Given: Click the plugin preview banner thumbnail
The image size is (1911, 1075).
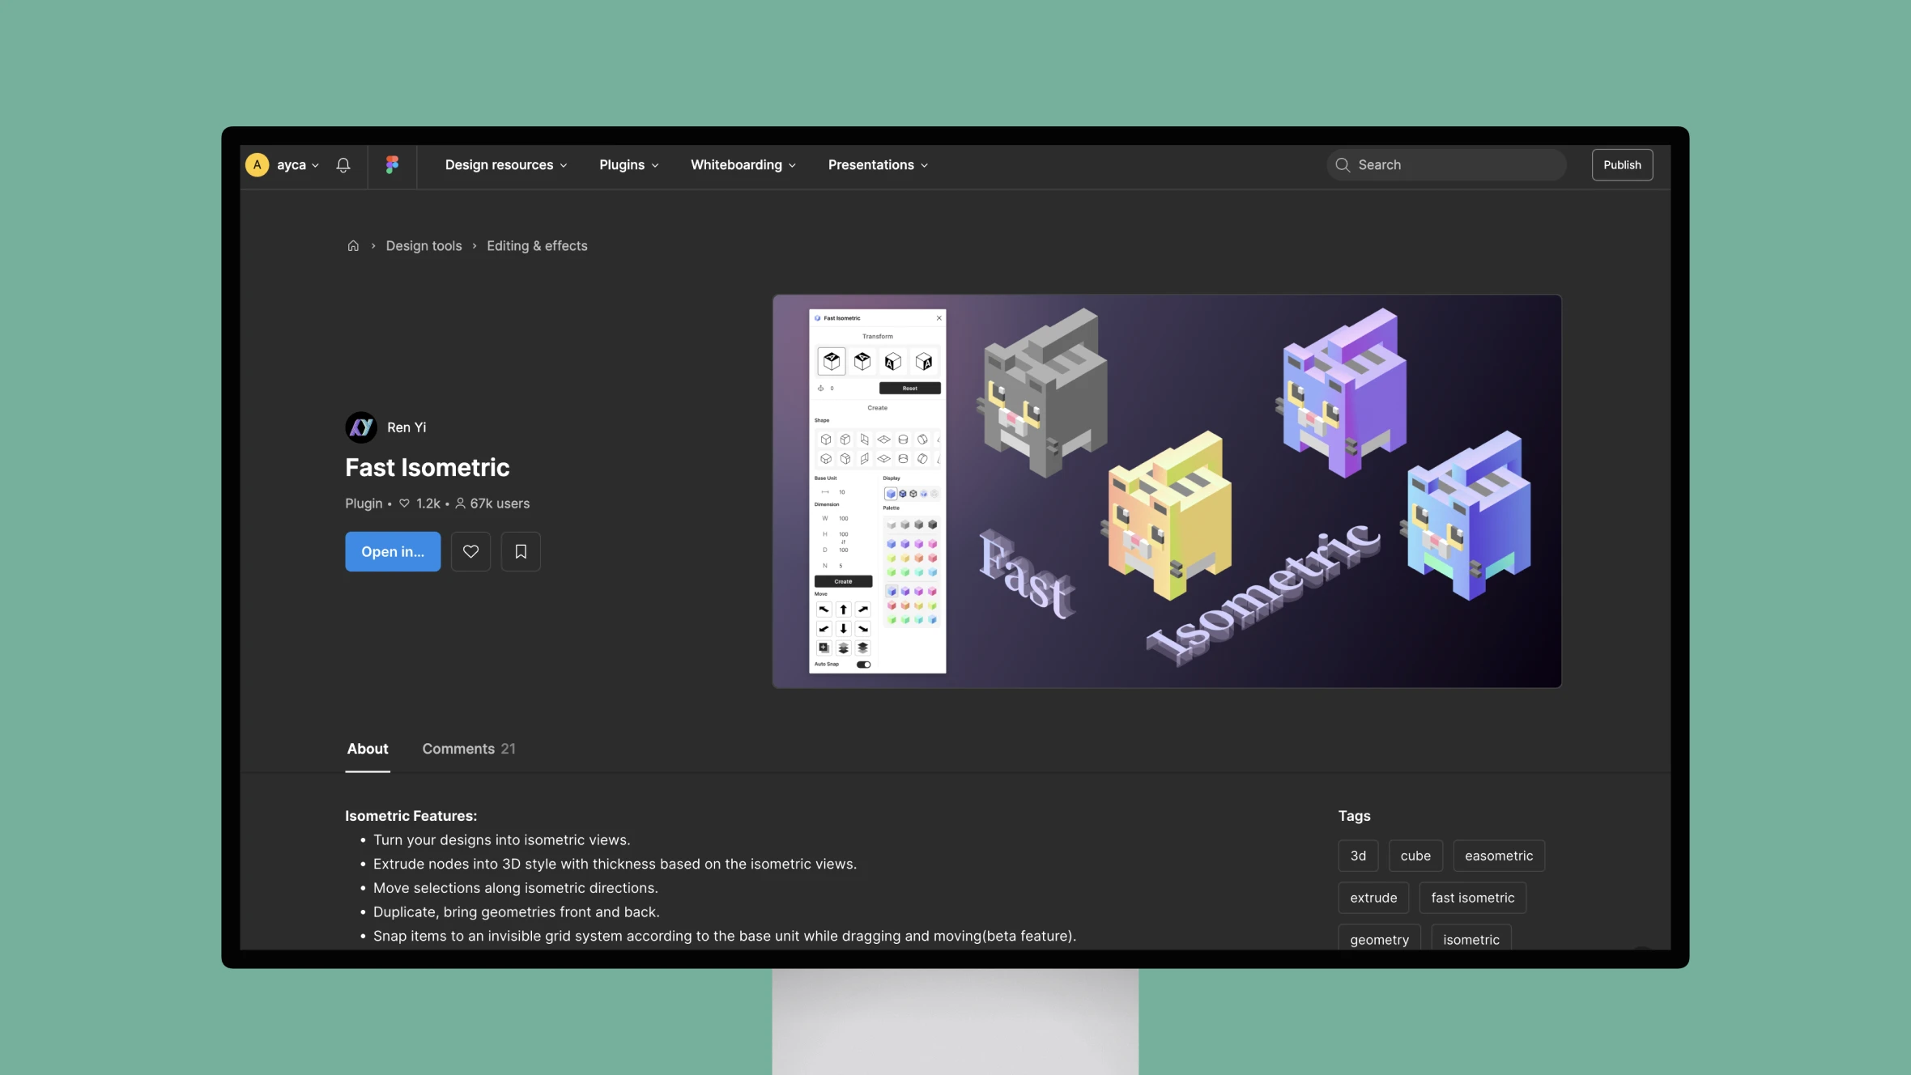Looking at the screenshot, I should 1167,491.
